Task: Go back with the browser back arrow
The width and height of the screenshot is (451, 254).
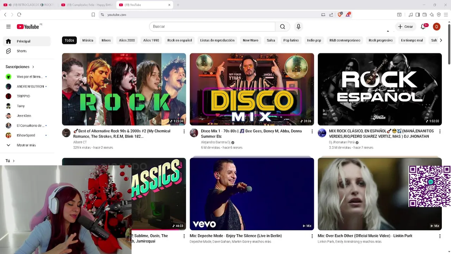Action: tap(5, 14)
